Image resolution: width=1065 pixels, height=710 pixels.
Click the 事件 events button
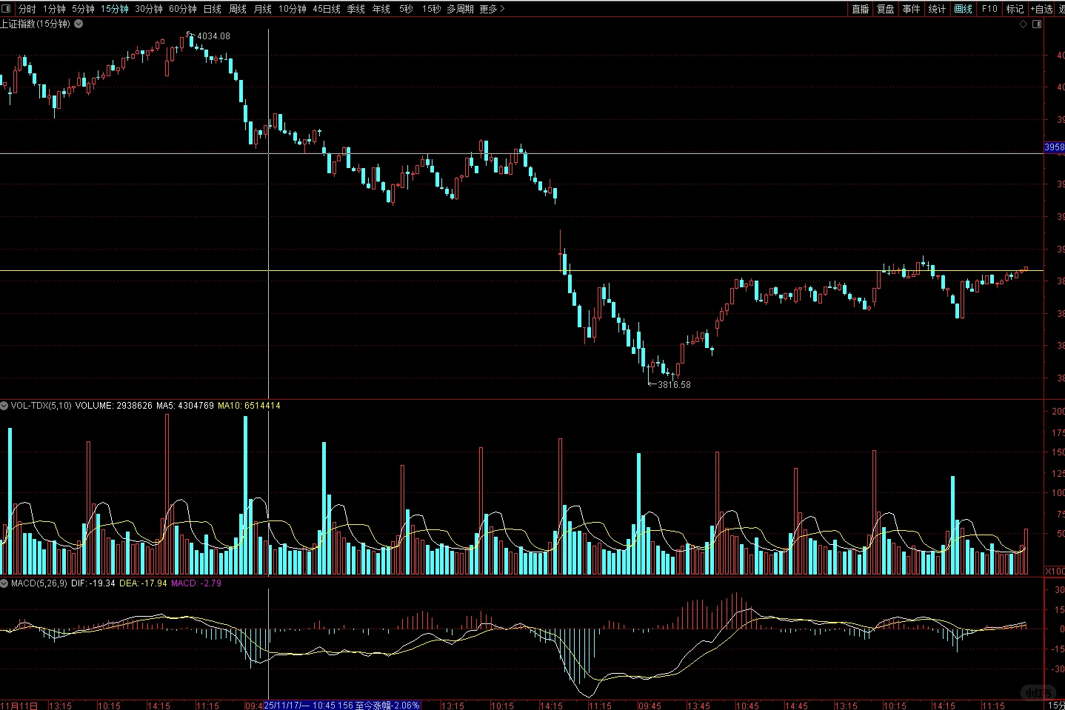(x=912, y=9)
